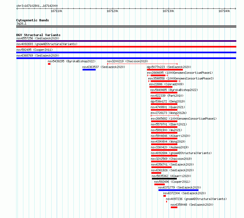This screenshot has height=218, width=244.
Task: Click the ruler's right scroll arrow
Action: [236, 8]
